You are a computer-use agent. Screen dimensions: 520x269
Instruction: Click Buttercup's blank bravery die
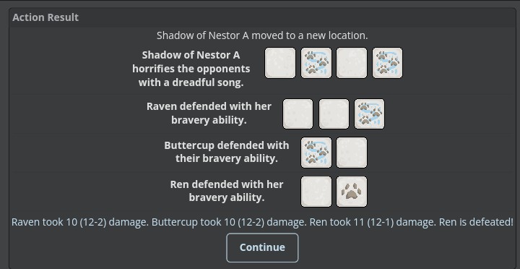352,153
